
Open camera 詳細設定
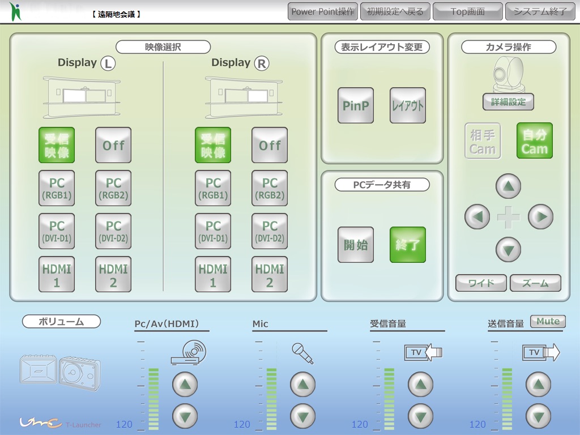[x=508, y=102]
